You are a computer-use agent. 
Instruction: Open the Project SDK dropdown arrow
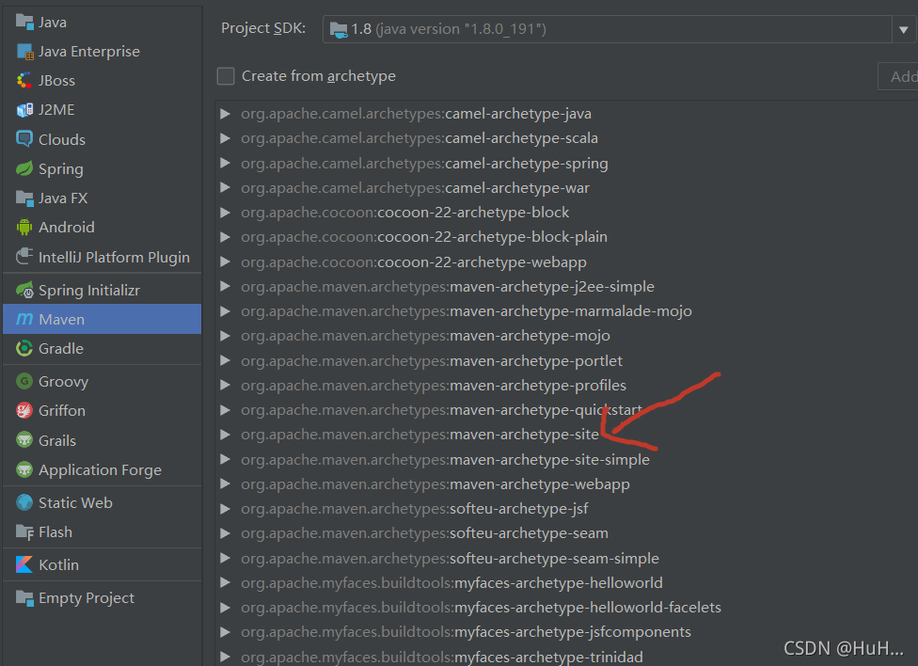tap(903, 29)
